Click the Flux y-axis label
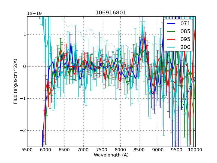This screenshot has height=163, width=217. click(x=15, y=81)
